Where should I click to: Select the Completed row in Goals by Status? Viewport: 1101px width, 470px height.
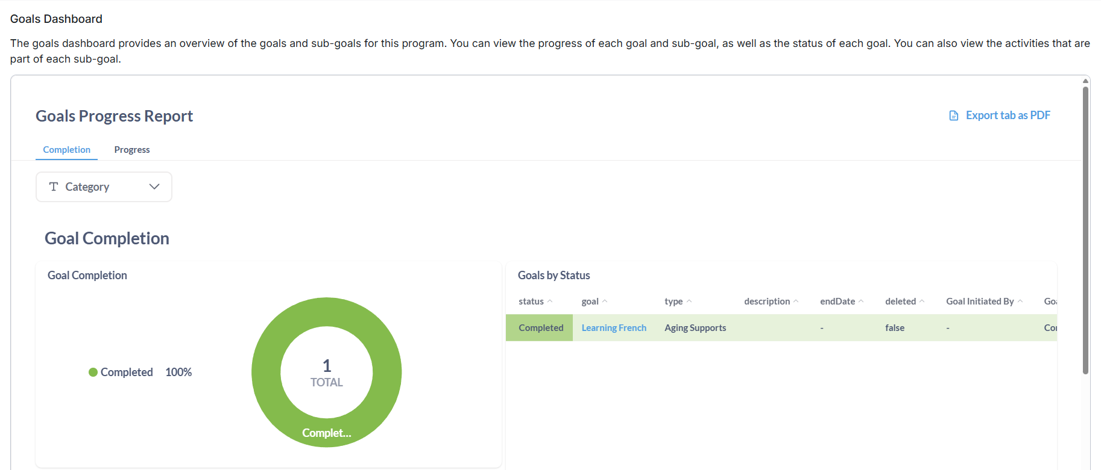coord(540,327)
